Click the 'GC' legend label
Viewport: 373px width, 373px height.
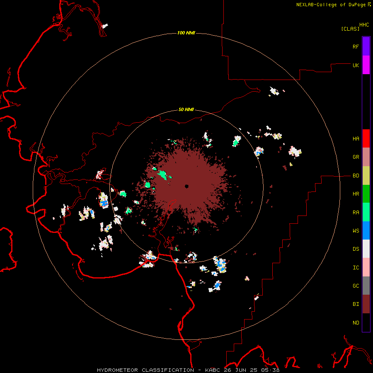coord(356,286)
